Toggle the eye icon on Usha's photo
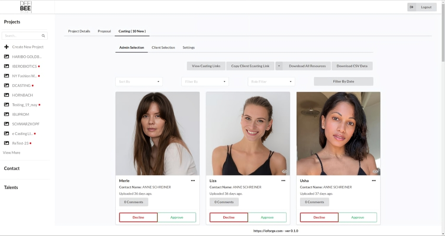This screenshot has height=236, width=445. (375, 172)
